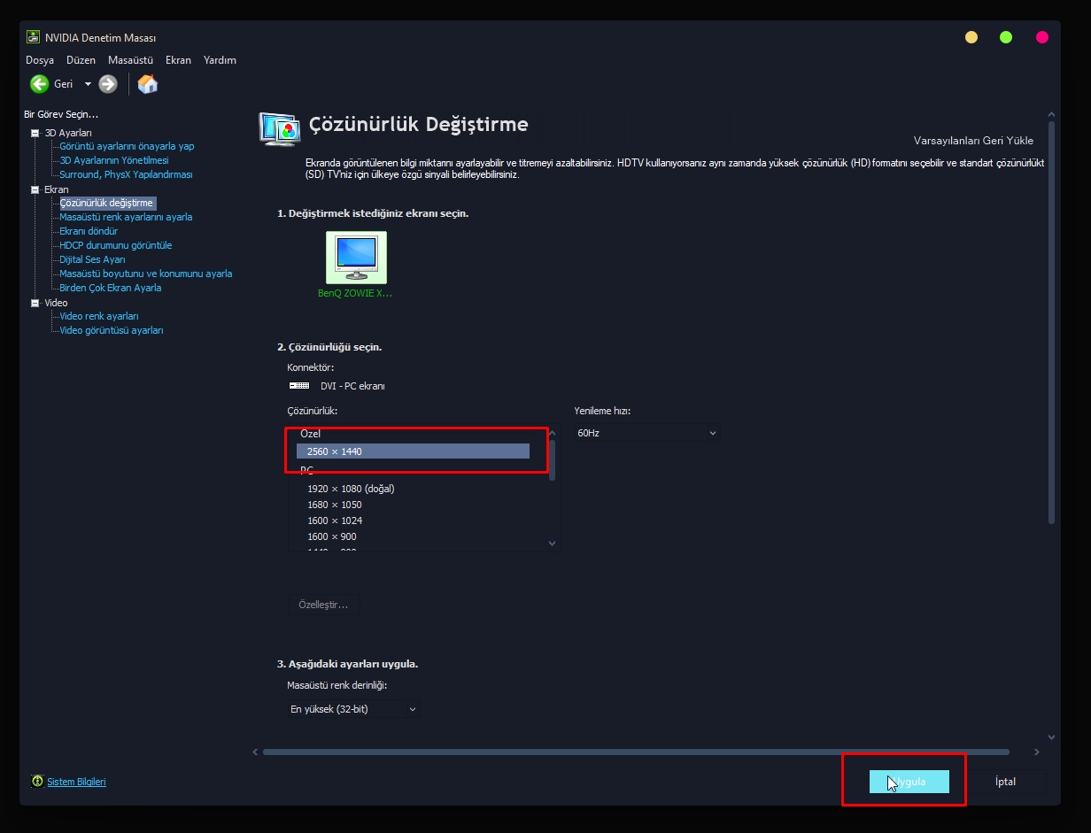1091x833 pixels.
Task: Open Birden Çok Ekran Ayarla
Action: [111, 288]
